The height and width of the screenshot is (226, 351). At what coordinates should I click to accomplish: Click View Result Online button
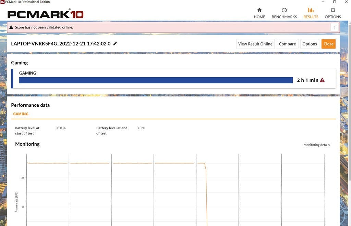tap(255, 44)
